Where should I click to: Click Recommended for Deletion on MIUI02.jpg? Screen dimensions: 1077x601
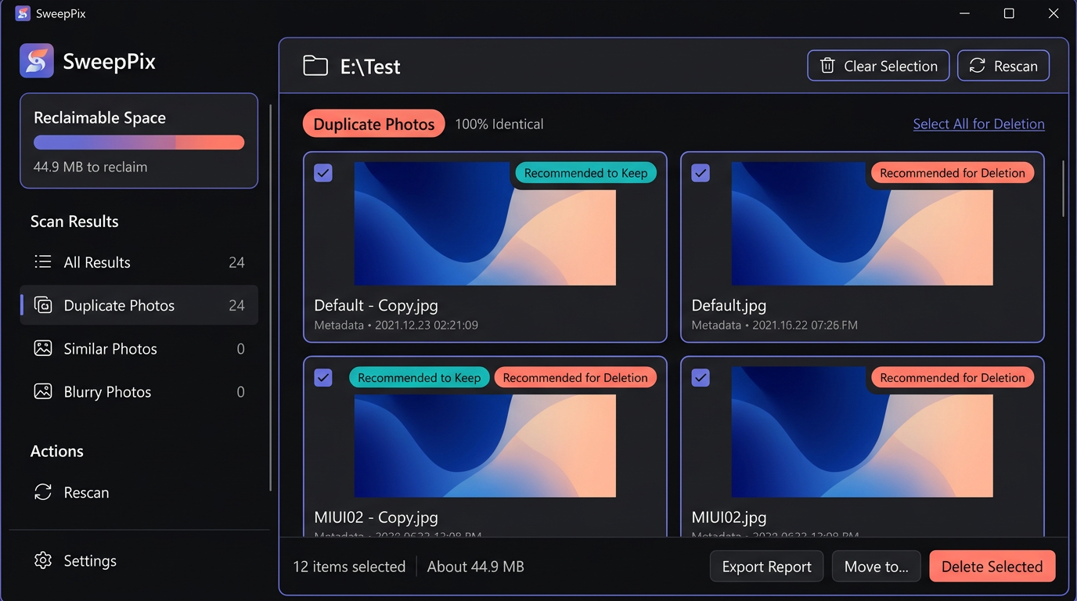pos(952,378)
